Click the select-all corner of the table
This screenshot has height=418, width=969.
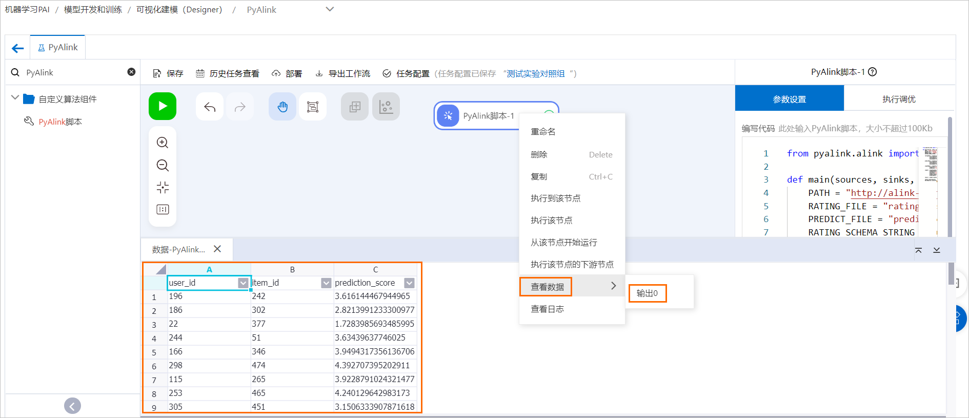tap(155, 269)
